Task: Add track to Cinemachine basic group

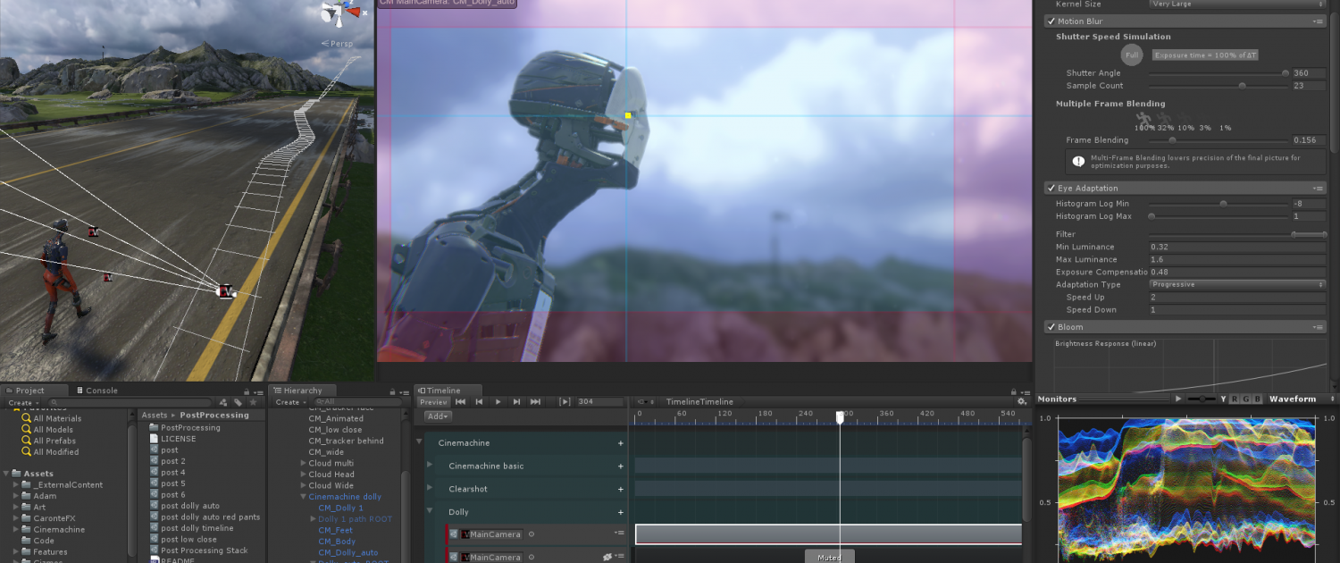Action: coord(621,466)
